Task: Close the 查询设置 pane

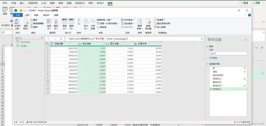Action: [246, 40]
